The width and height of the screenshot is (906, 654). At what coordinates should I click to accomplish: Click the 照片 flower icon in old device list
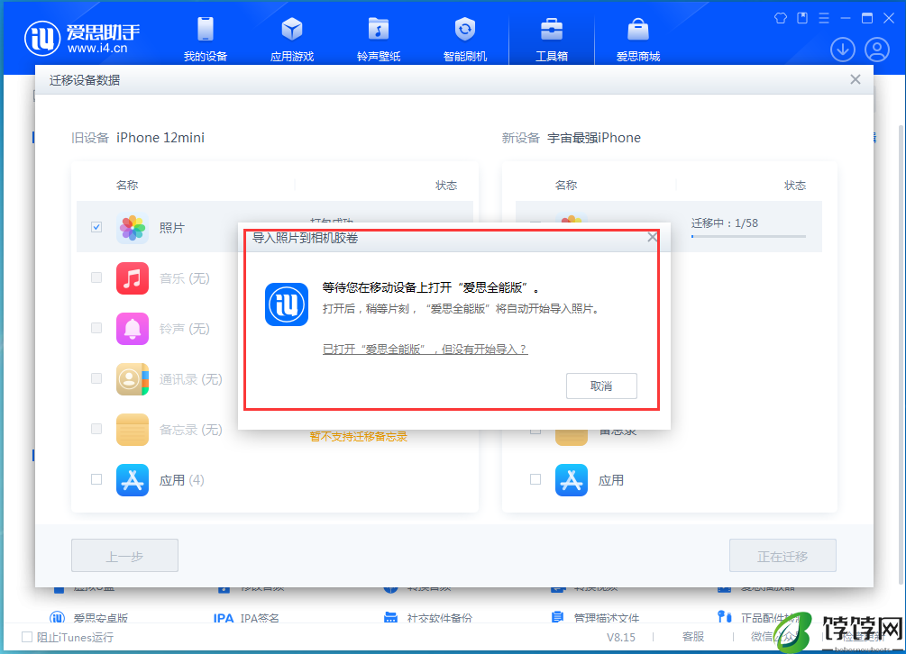tap(133, 227)
